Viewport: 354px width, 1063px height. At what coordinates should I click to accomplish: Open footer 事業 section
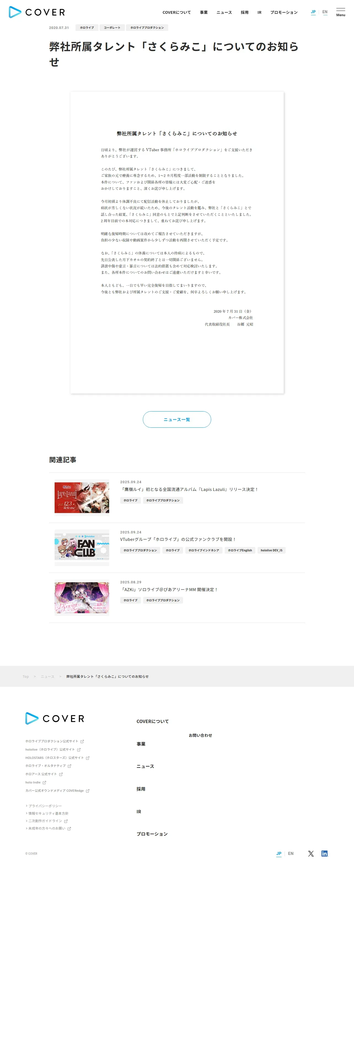click(x=141, y=744)
